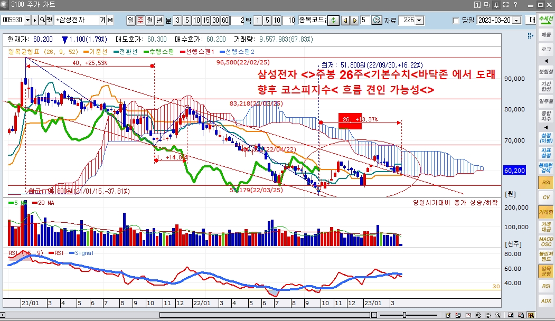555x321 pixels.
Task: Toggle the 거래량 volume indicator button
Action: click(546, 212)
